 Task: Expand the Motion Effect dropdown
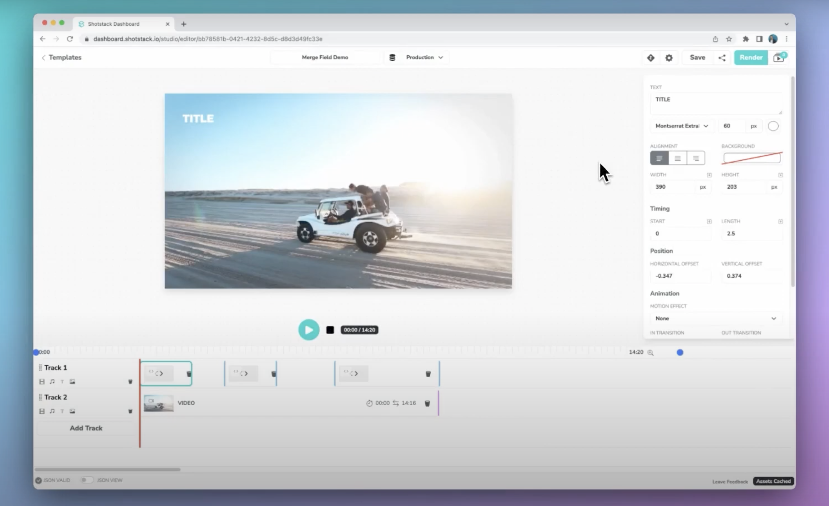click(715, 319)
